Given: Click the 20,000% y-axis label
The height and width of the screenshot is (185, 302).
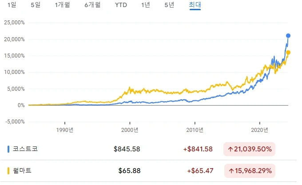Looking at the screenshot, I should point(15,39).
